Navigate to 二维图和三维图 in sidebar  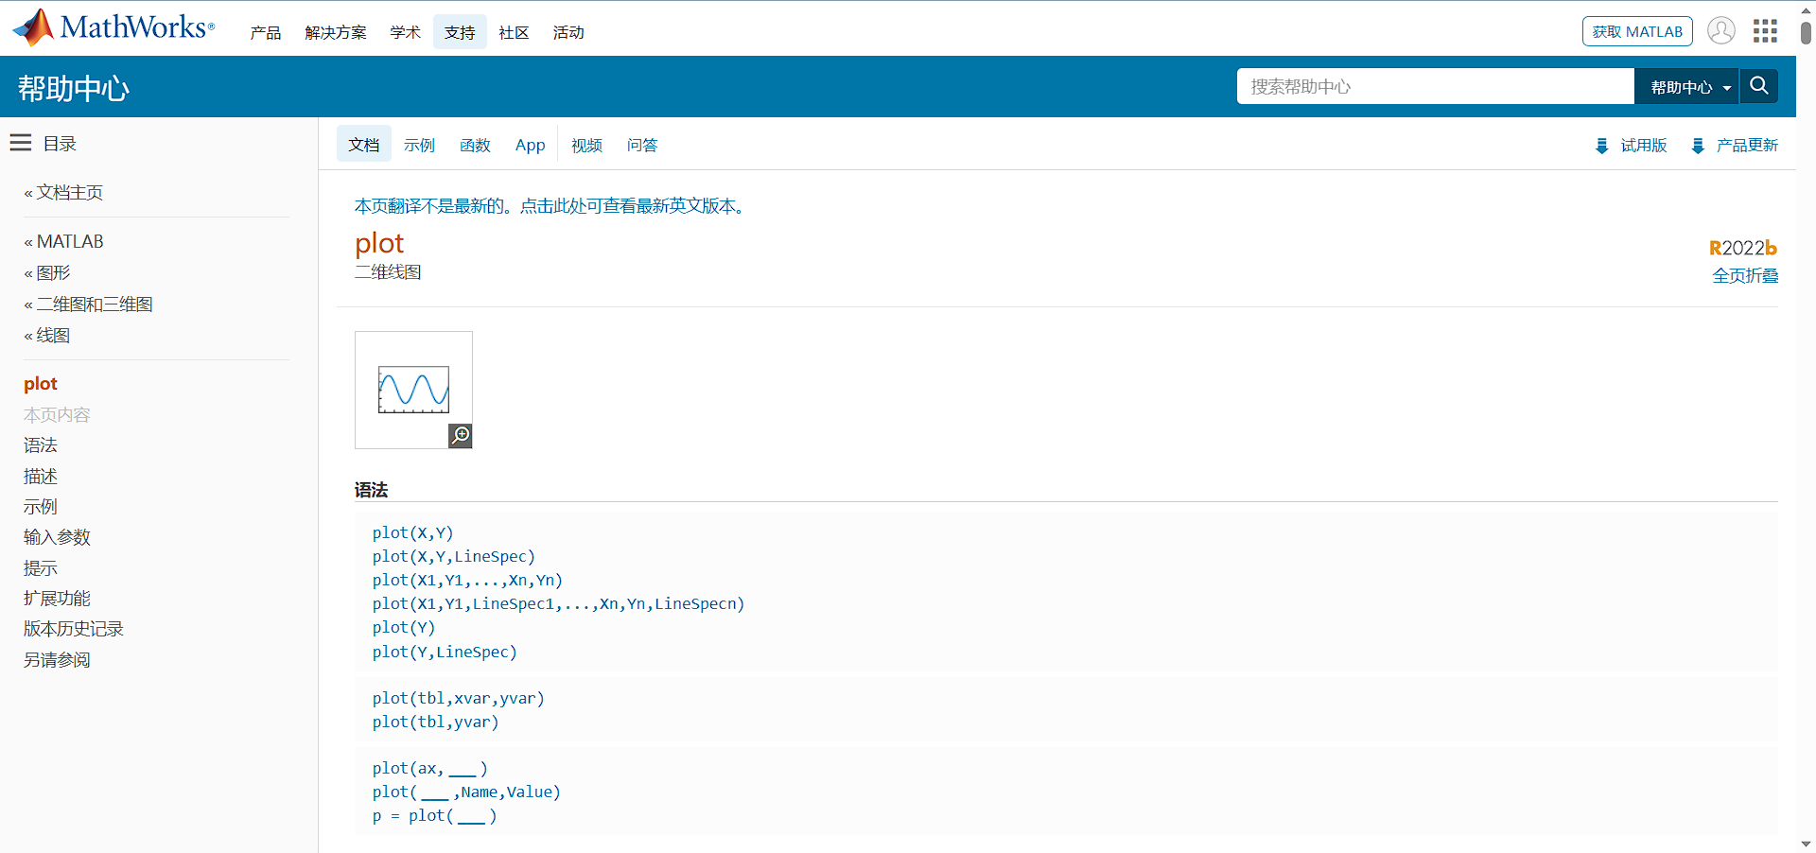tap(95, 304)
